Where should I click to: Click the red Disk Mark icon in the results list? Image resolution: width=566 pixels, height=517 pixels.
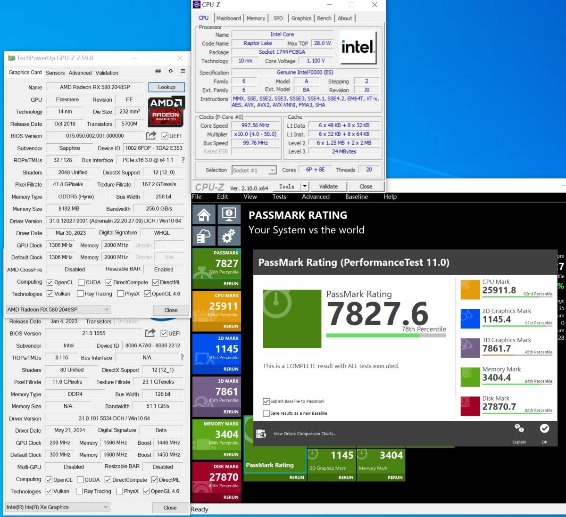tap(470, 406)
